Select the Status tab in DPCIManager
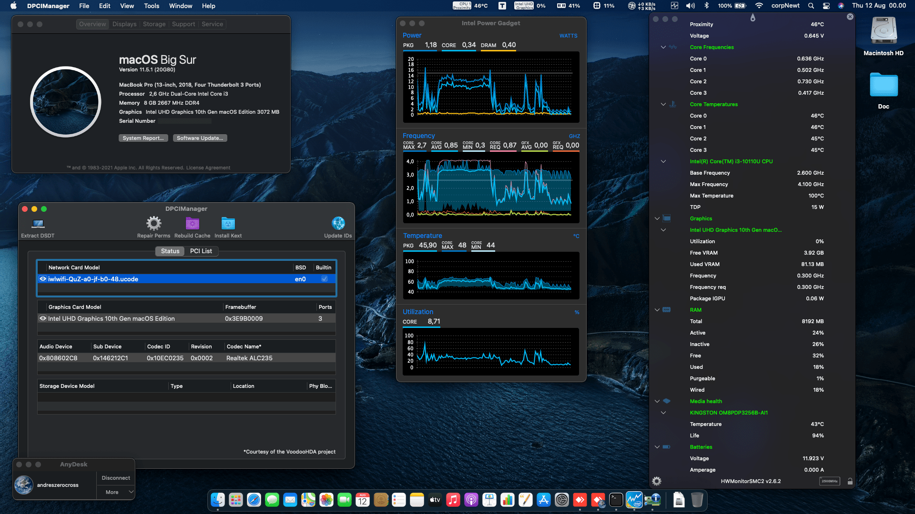Image resolution: width=915 pixels, height=514 pixels. (170, 251)
